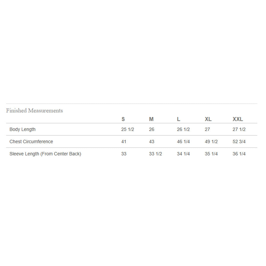Select Chest Circumference value 43 for M
The width and height of the screenshot is (266, 266).
pyautogui.click(x=152, y=142)
